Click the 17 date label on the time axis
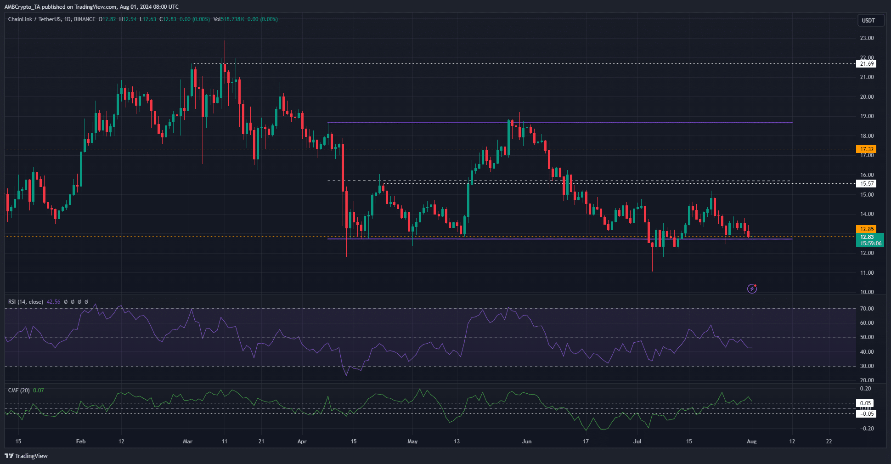 click(586, 441)
